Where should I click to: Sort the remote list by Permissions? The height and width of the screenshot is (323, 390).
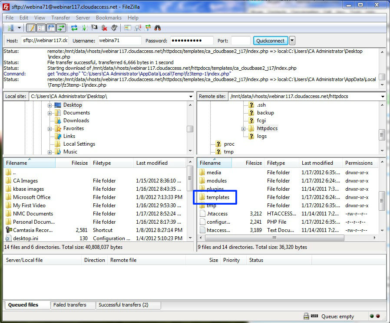point(360,163)
